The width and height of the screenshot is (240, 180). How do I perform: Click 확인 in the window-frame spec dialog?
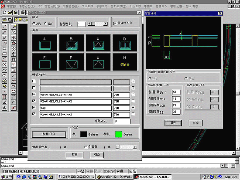[173, 123]
